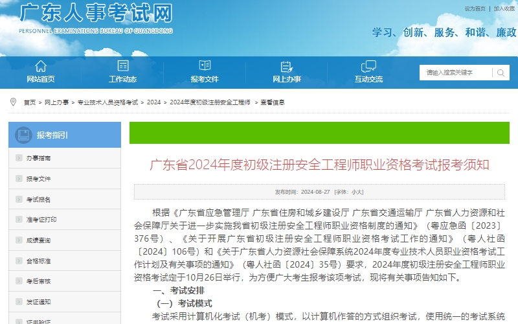The image size is (518, 324).
Task: Expand 办事指南 in the sidebar
Action: tap(39, 158)
